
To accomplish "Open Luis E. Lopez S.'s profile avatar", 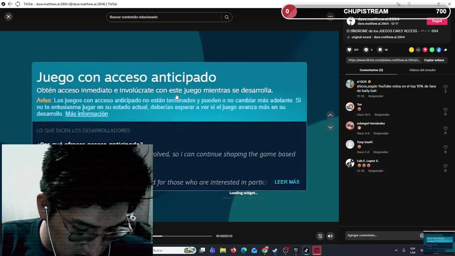I will pos(350,163).
